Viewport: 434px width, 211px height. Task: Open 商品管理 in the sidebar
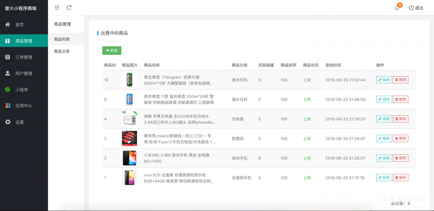[21, 40]
